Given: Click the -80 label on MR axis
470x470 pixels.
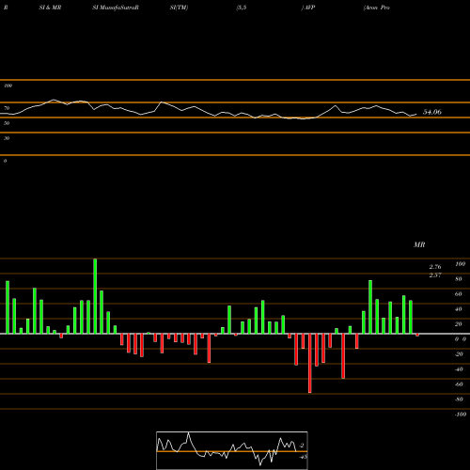Looking at the screenshot, I should point(459,399).
